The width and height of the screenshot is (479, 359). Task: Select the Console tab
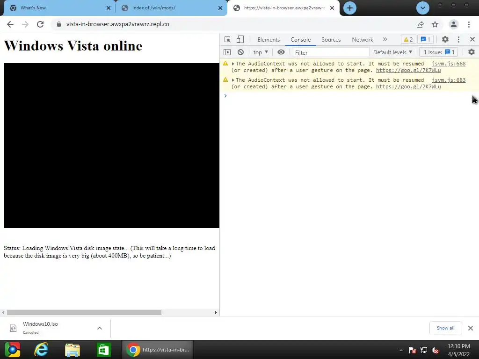click(301, 40)
